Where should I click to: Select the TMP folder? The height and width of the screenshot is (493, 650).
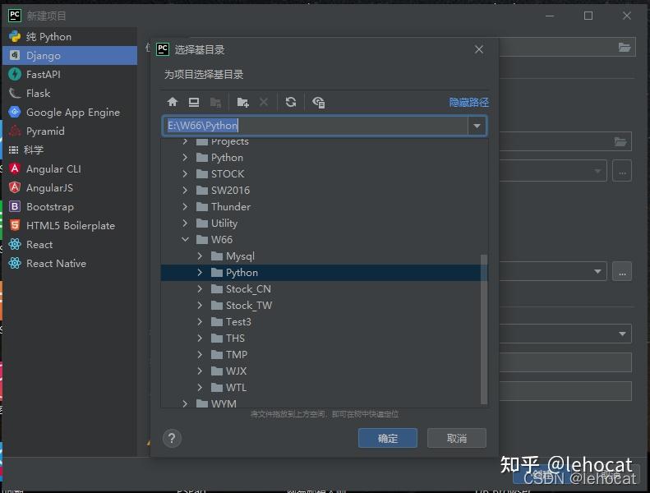point(237,354)
